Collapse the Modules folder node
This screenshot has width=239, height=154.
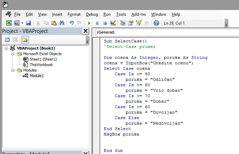(x=13, y=70)
